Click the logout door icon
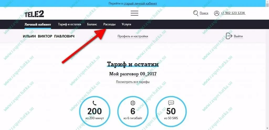 tap(229, 36)
